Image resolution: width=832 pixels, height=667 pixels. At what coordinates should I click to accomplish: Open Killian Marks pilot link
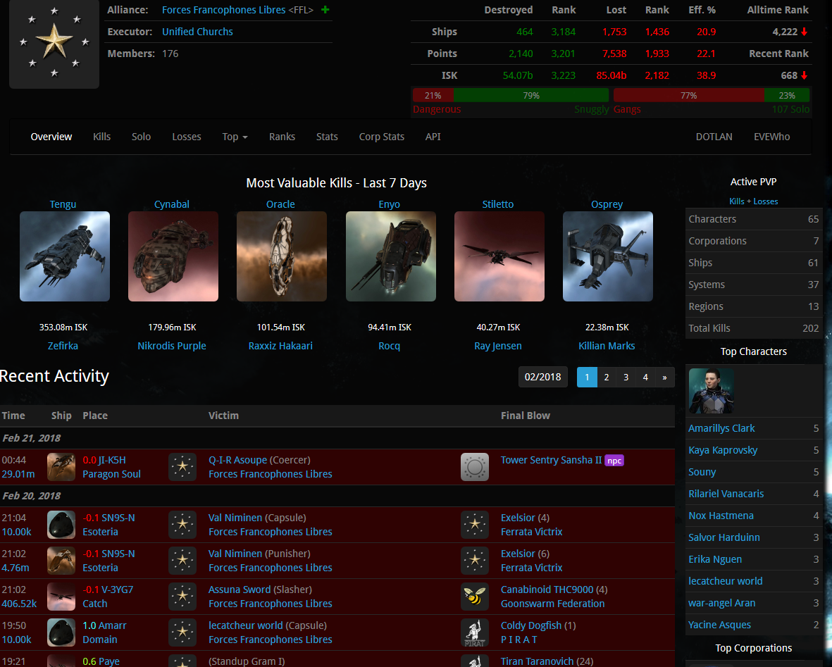click(x=607, y=346)
